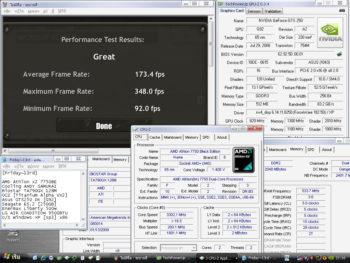This screenshot has height=263, width=350.
Task: Open SPD tab in right CPU-Z Memory window
Action: pos(311,150)
